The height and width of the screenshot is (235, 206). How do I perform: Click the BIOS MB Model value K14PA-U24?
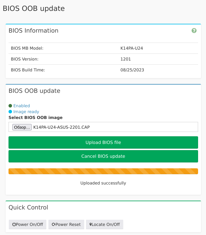click(131, 48)
